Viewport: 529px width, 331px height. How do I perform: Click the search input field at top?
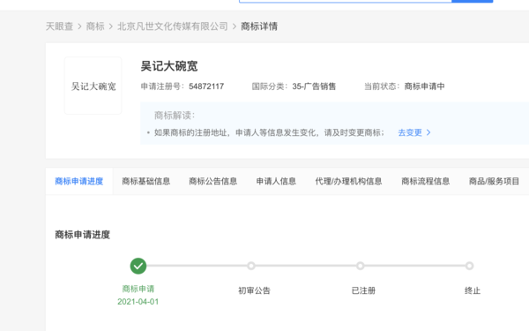345,1
